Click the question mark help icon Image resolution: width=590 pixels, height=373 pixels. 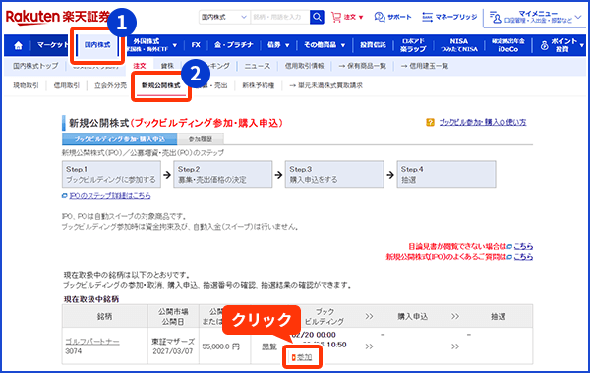click(430, 122)
